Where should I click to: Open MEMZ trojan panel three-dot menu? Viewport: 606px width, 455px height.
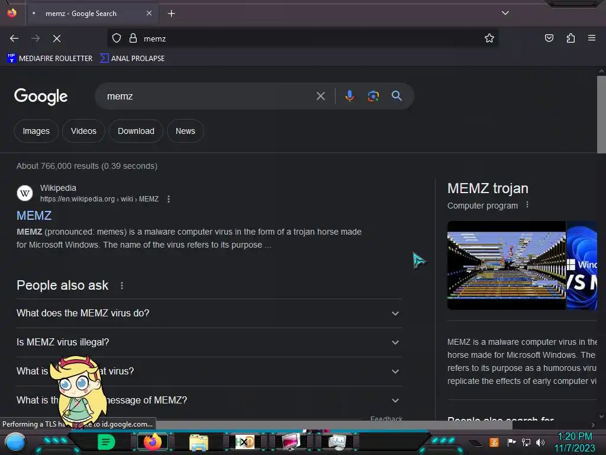point(527,204)
